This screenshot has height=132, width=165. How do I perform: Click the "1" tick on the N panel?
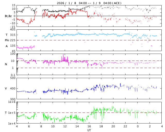click(x=13, y=68)
